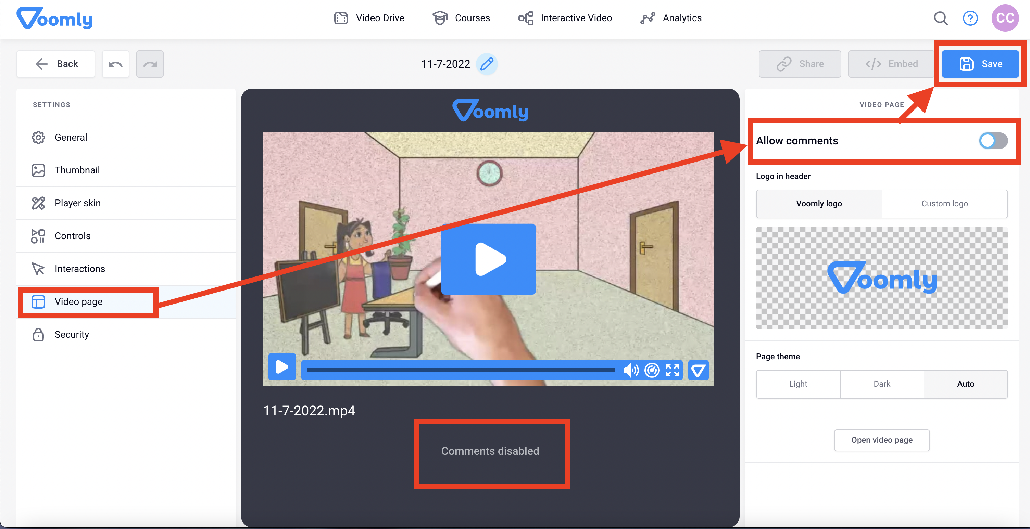Click the Interactive Video menu item
Viewport: 1030px width, 529px height.
coord(566,18)
